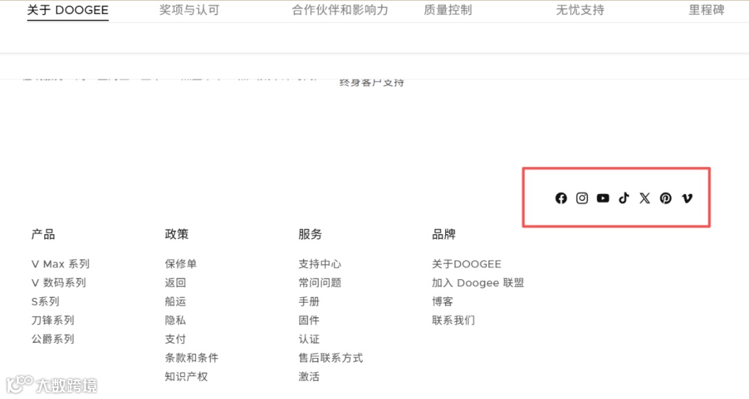Click the 政策 column heading
This screenshot has width=749, height=399.
pos(177,234)
